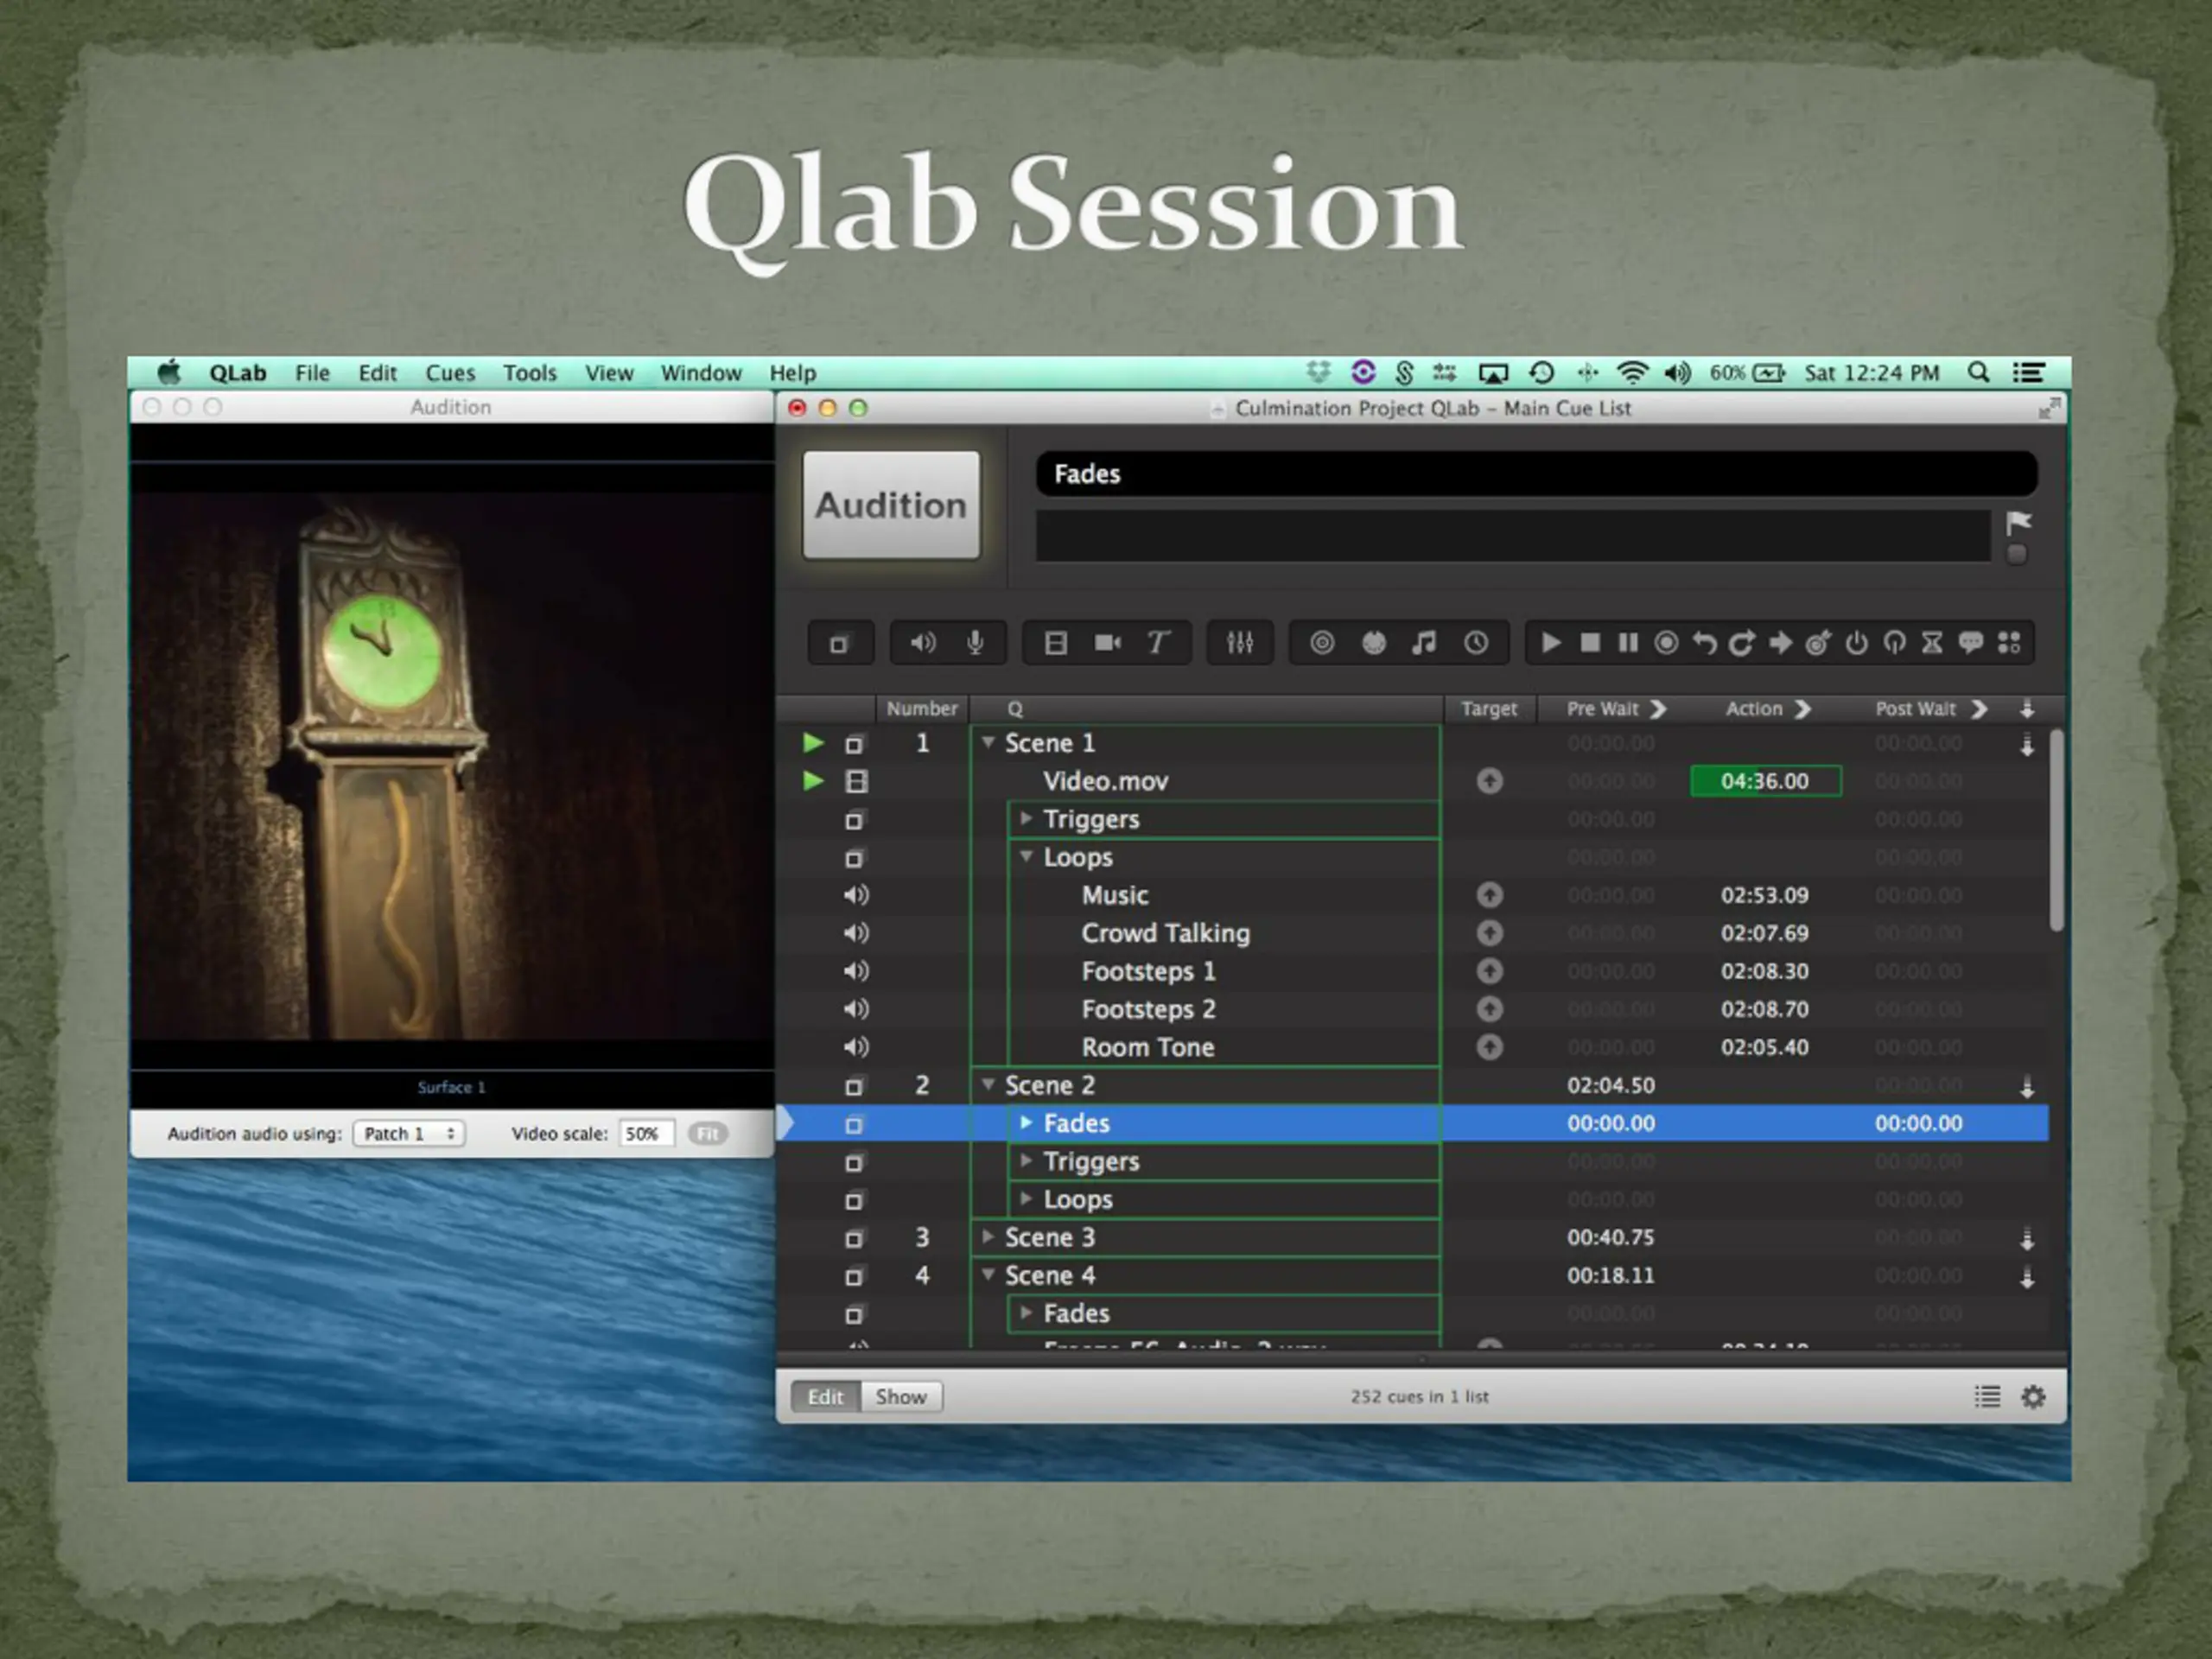
Task: Add a Timecode cue (clock icon)
Action: (x=1476, y=643)
